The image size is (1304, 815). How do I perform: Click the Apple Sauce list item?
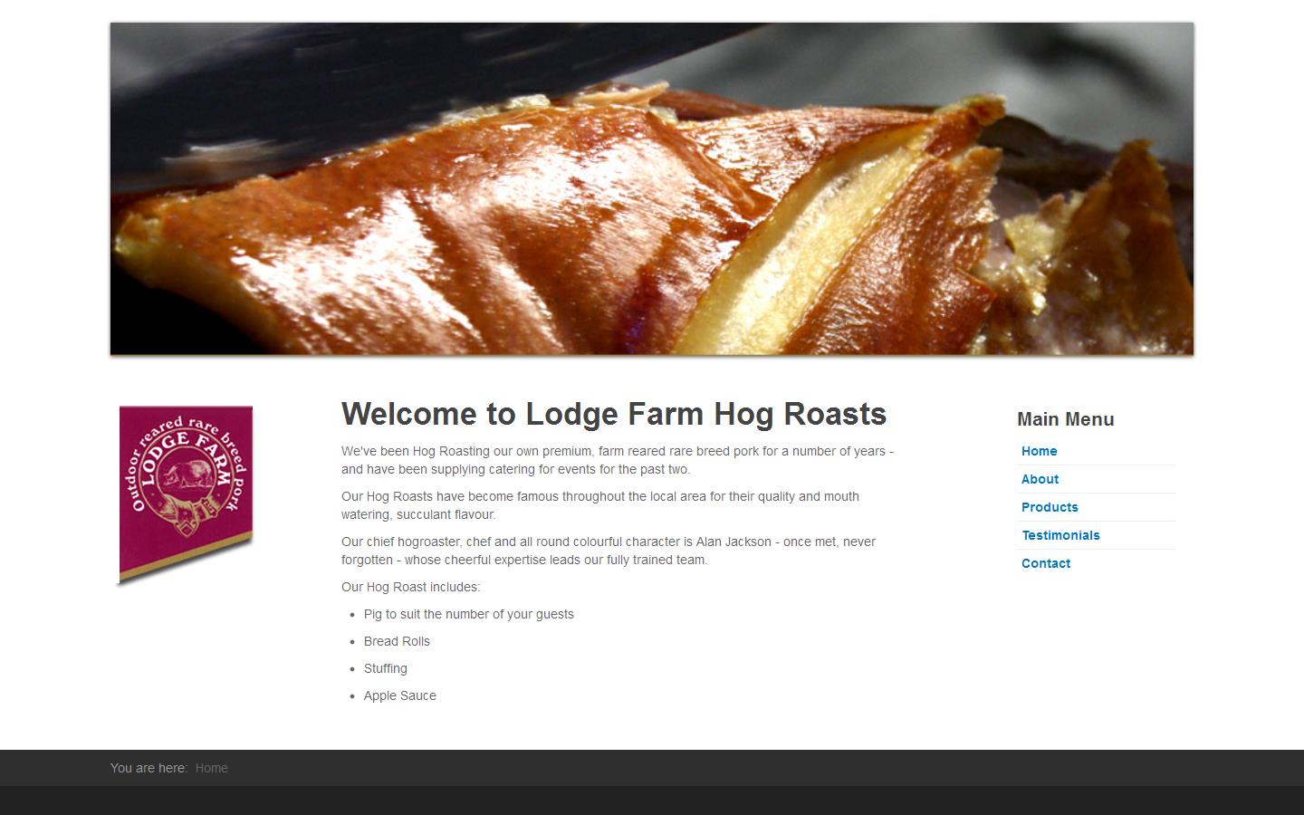click(400, 695)
